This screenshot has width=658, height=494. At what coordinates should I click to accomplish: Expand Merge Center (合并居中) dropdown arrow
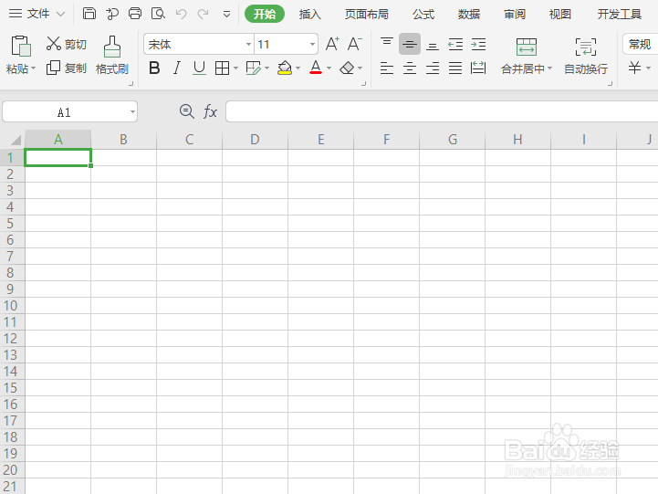(549, 68)
